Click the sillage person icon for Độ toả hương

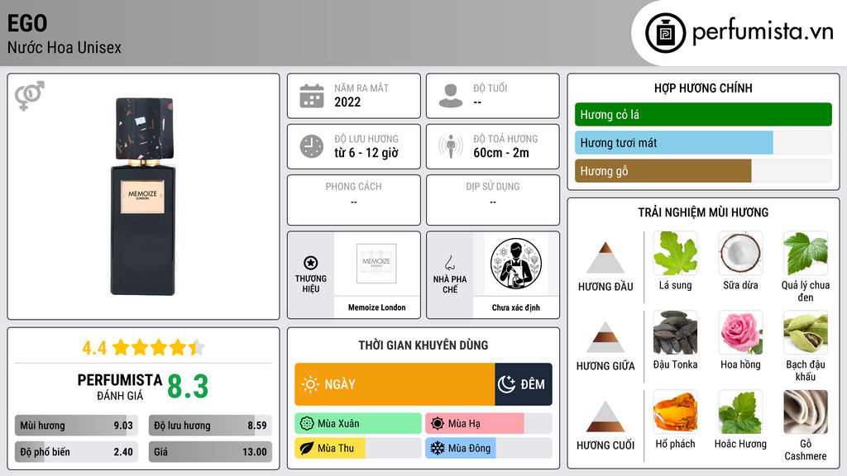click(x=451, y=146)
